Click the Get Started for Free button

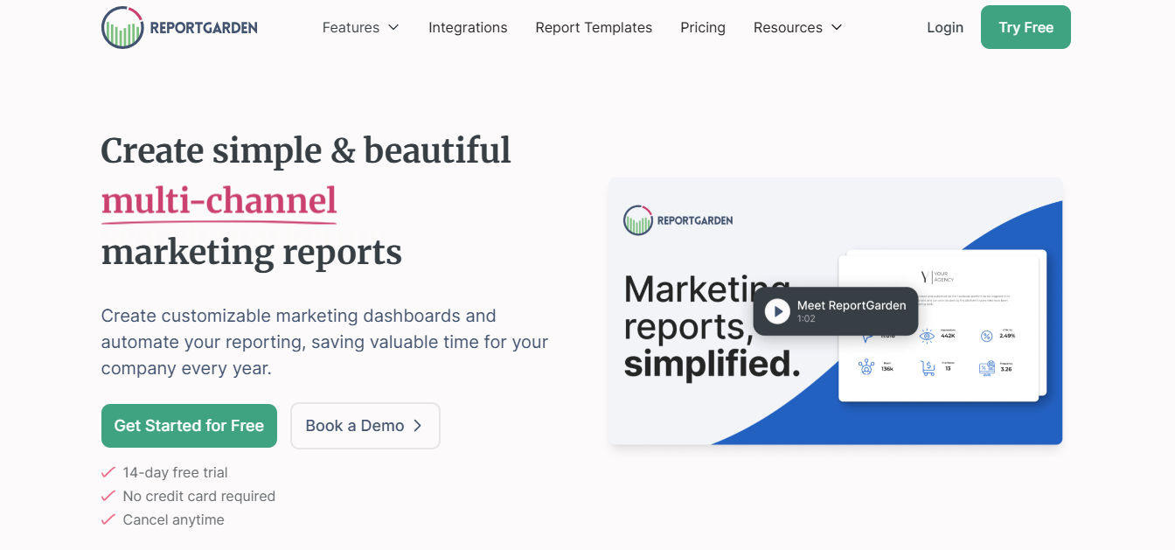coord(189,426)
